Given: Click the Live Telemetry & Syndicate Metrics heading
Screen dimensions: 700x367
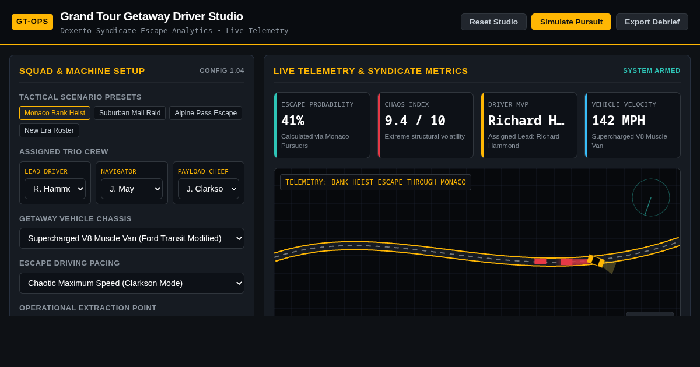Looking at the screenshot, I should pyautogui.click(x=371, y=70).
